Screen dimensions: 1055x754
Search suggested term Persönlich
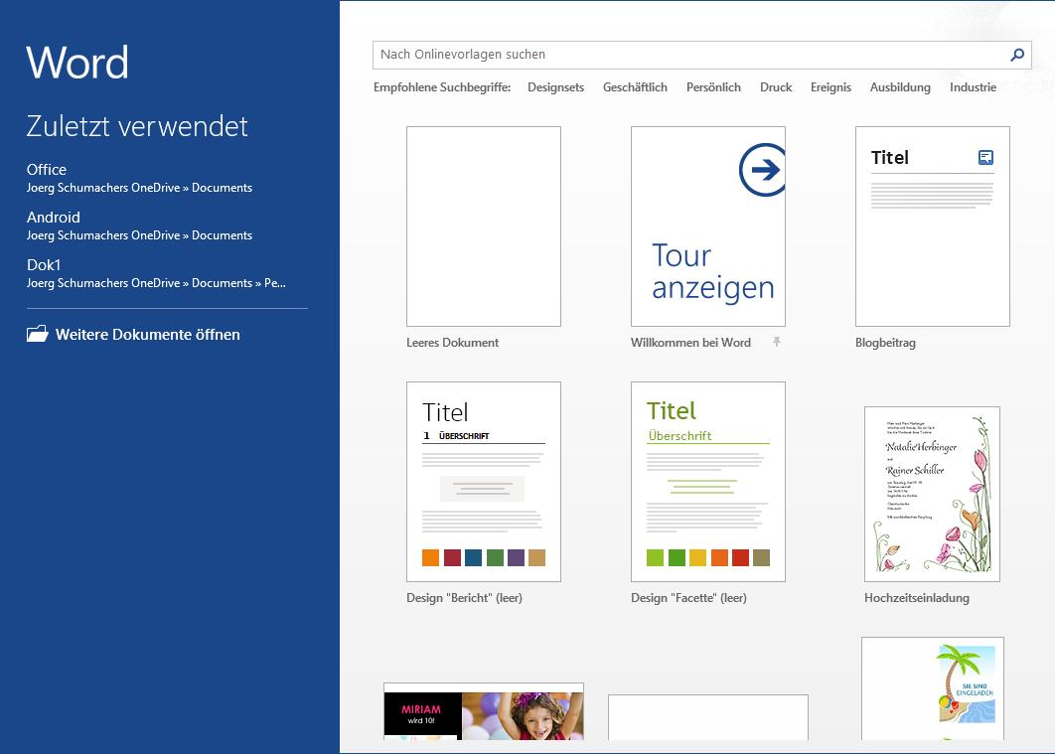click(713, 87)
